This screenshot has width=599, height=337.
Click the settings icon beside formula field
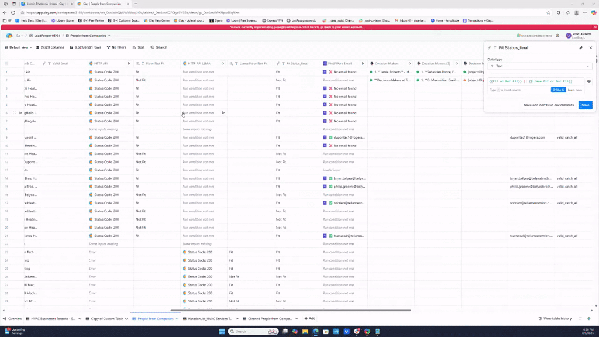(x=588, y=81)
